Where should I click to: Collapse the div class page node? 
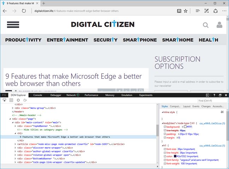[10, 119]
